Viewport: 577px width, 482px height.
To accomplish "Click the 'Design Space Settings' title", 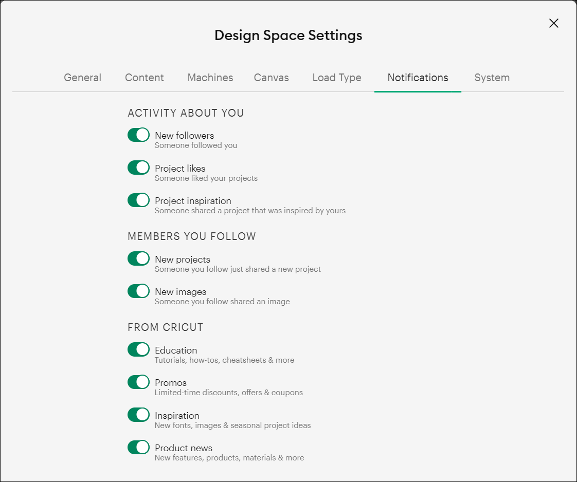I will pyautogui.click(x=288, y=35).
